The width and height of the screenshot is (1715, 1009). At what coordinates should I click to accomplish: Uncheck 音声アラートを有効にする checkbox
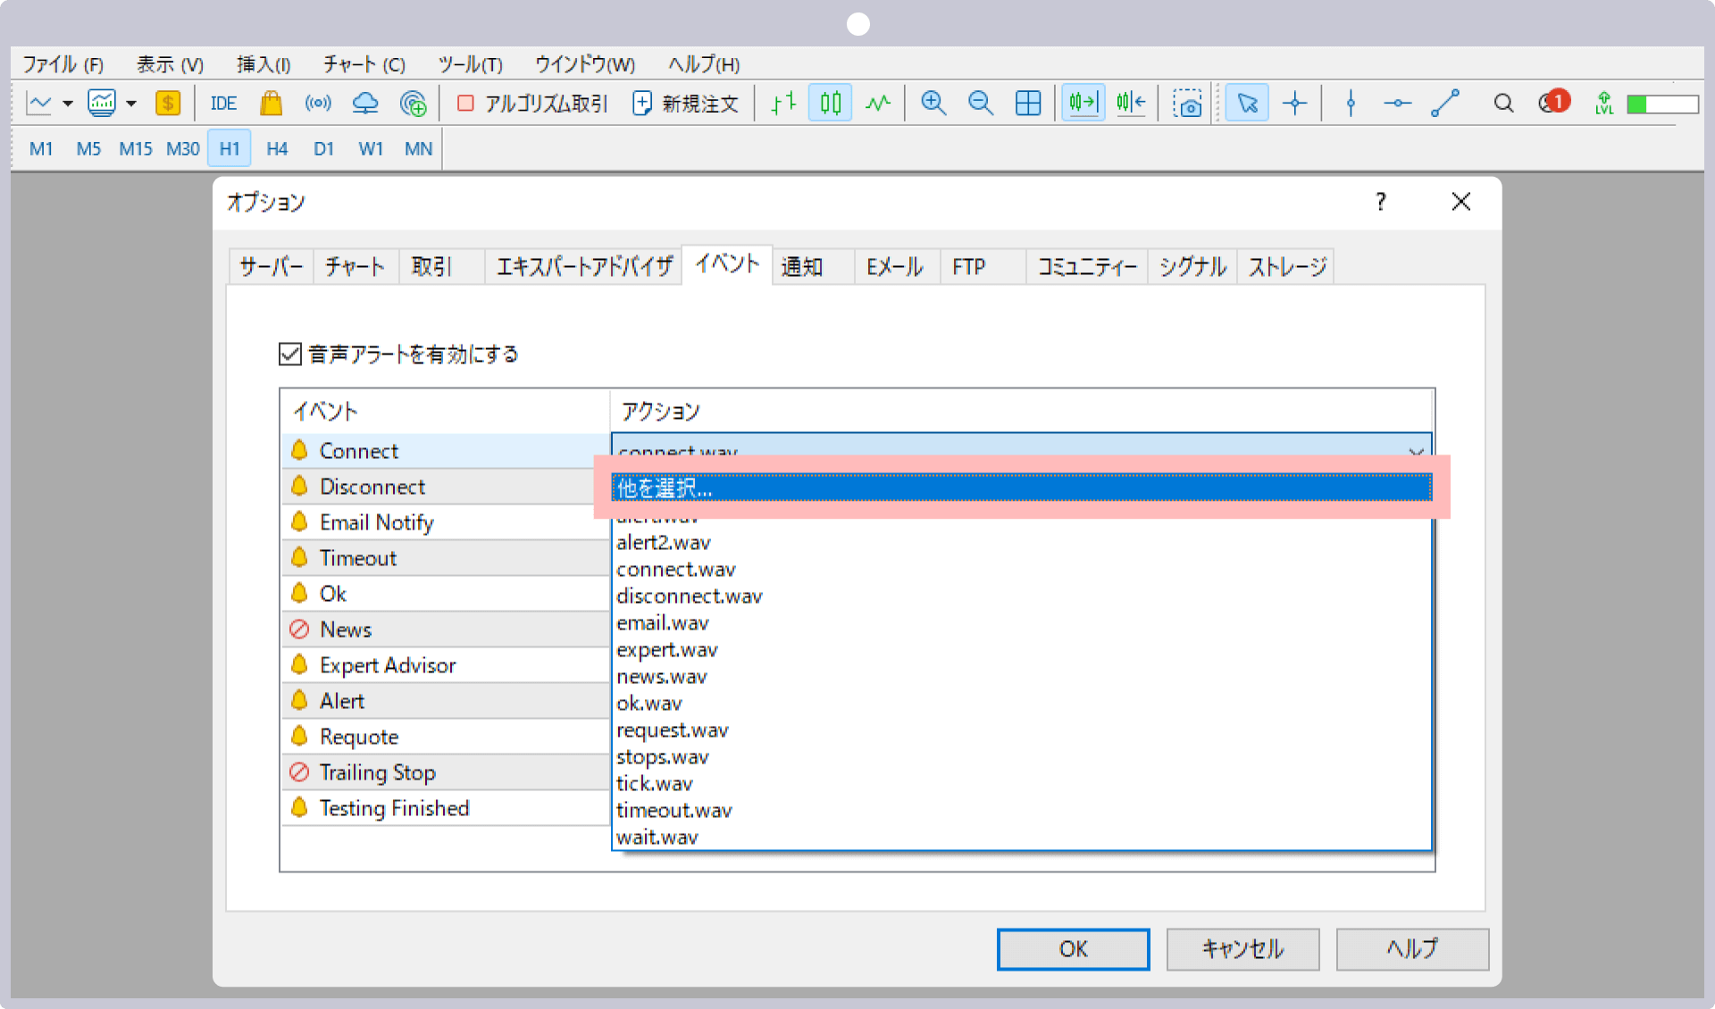point(290,354)
